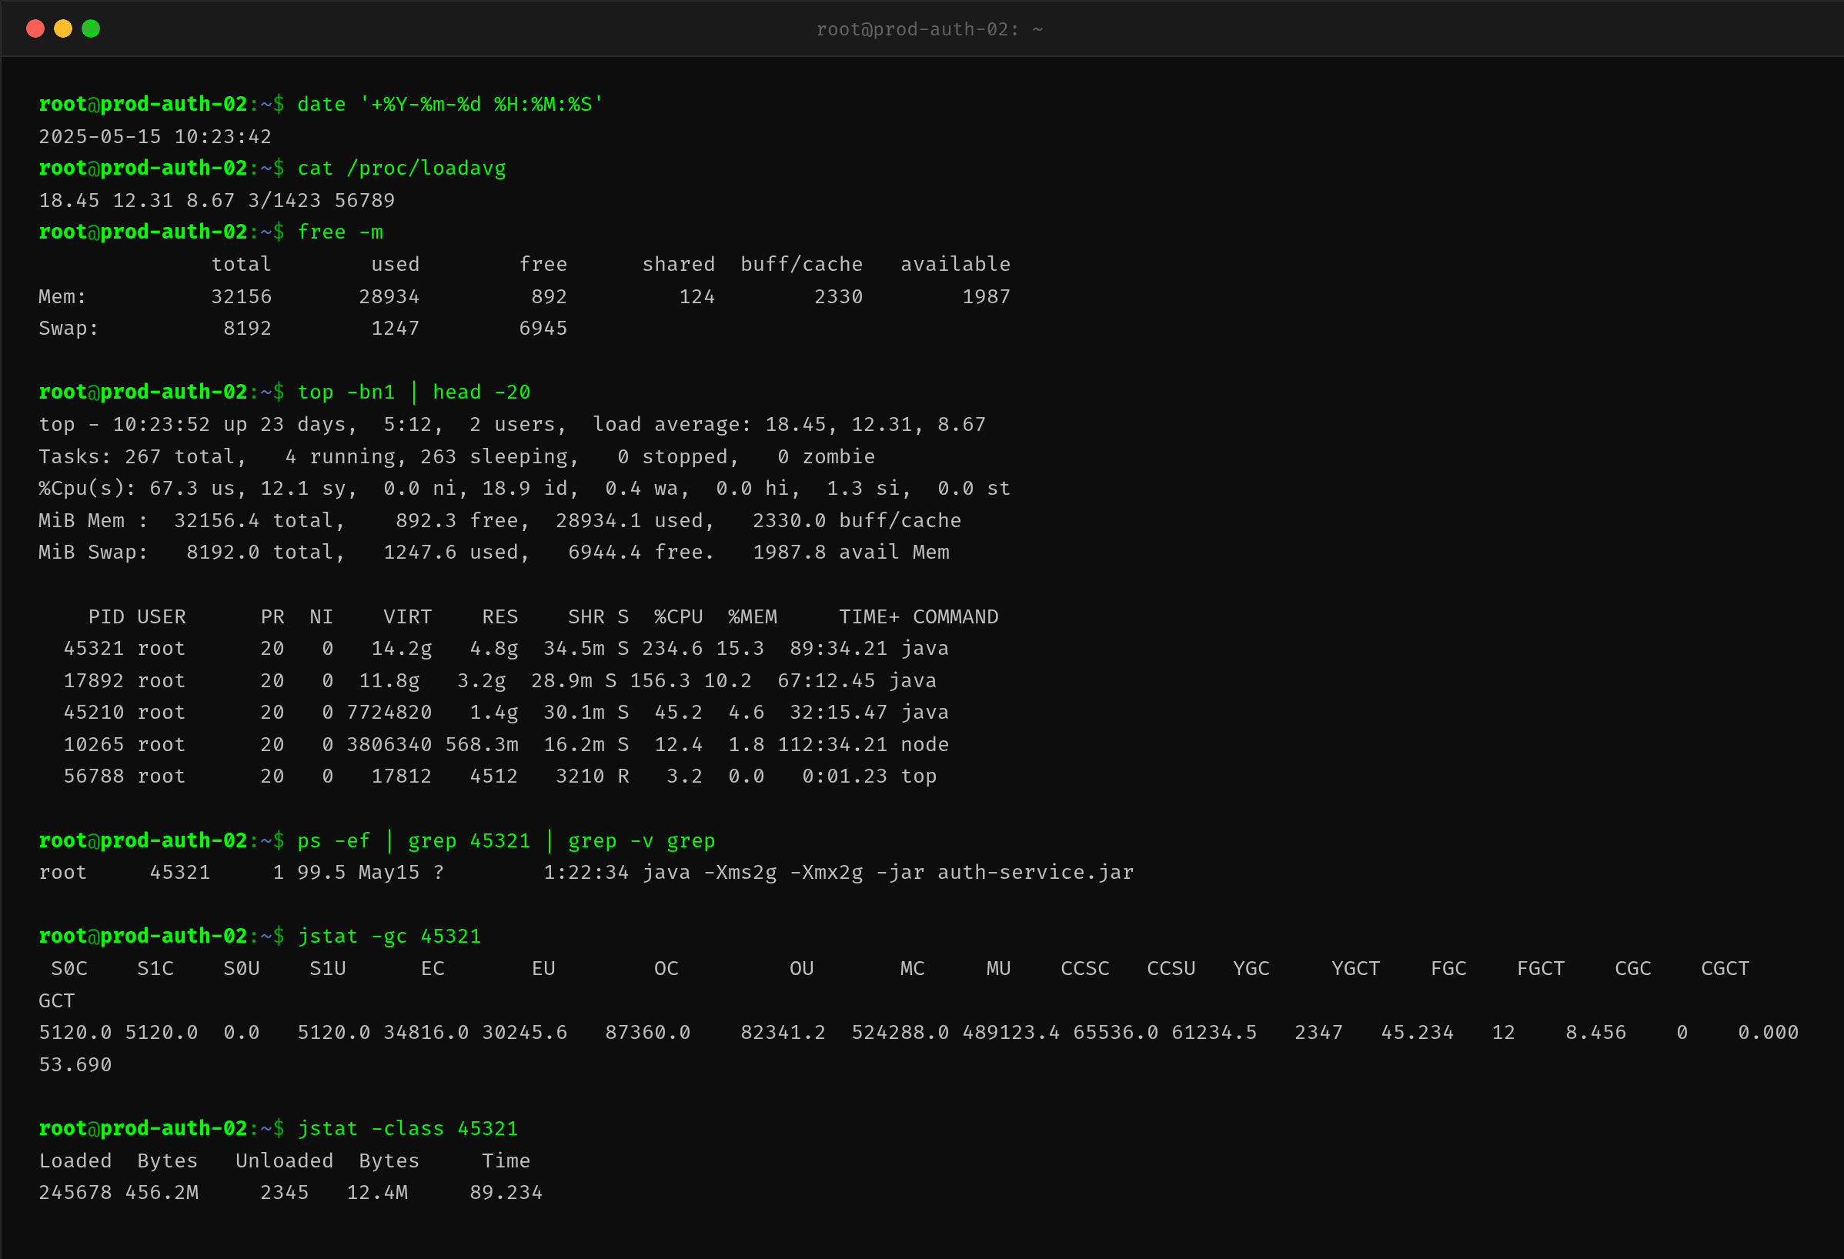Click the MiB Mem summary line
Image resolution: width=1844 pixels, height=1259 pixels.
pyautogui.click(x=500, y=520)
